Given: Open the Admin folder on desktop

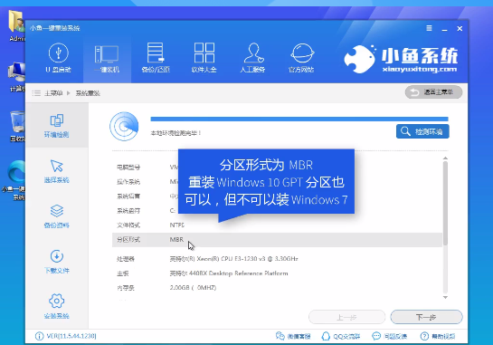Looking at the screenshot, I should pos(16,26).
